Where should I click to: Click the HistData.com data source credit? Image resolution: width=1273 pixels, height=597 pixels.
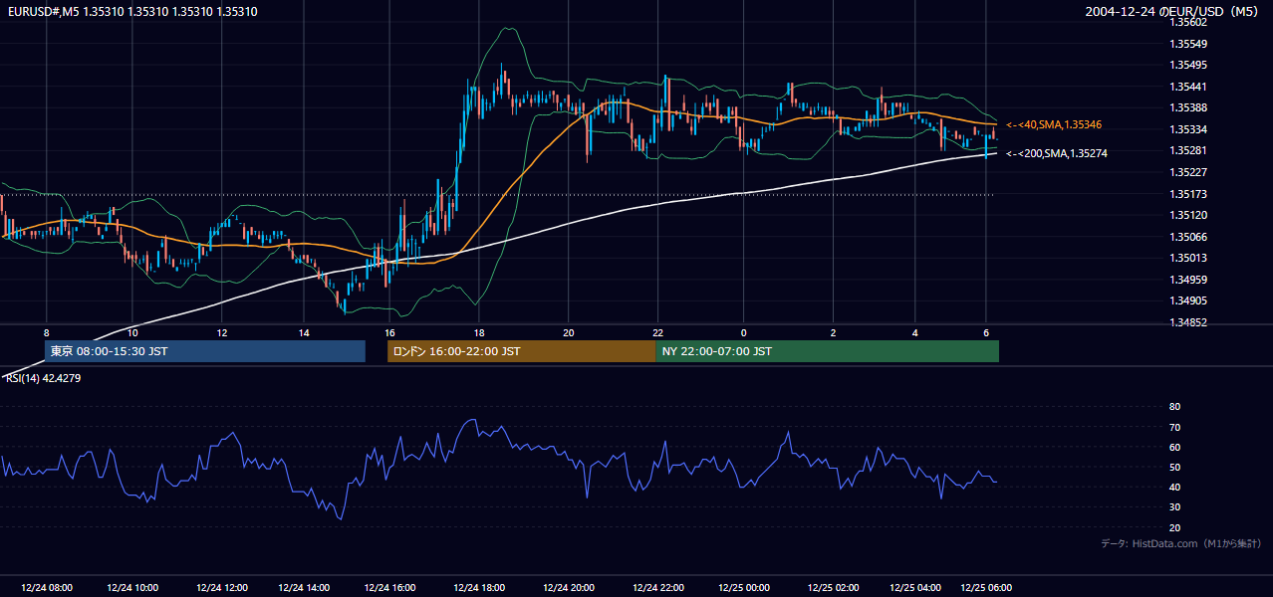pyautogui.click(x=1181, y=543)
